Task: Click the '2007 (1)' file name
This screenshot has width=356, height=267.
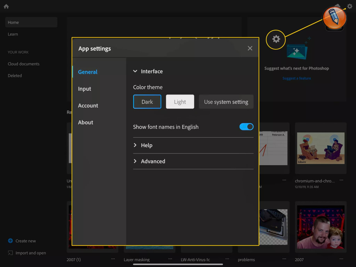Action: 74,259
